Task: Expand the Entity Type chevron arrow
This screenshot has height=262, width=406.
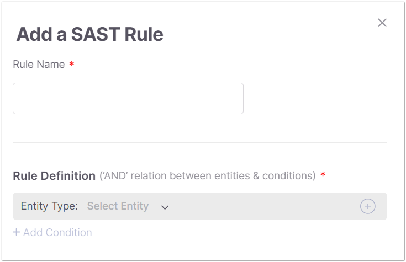Action: (165, 207)
